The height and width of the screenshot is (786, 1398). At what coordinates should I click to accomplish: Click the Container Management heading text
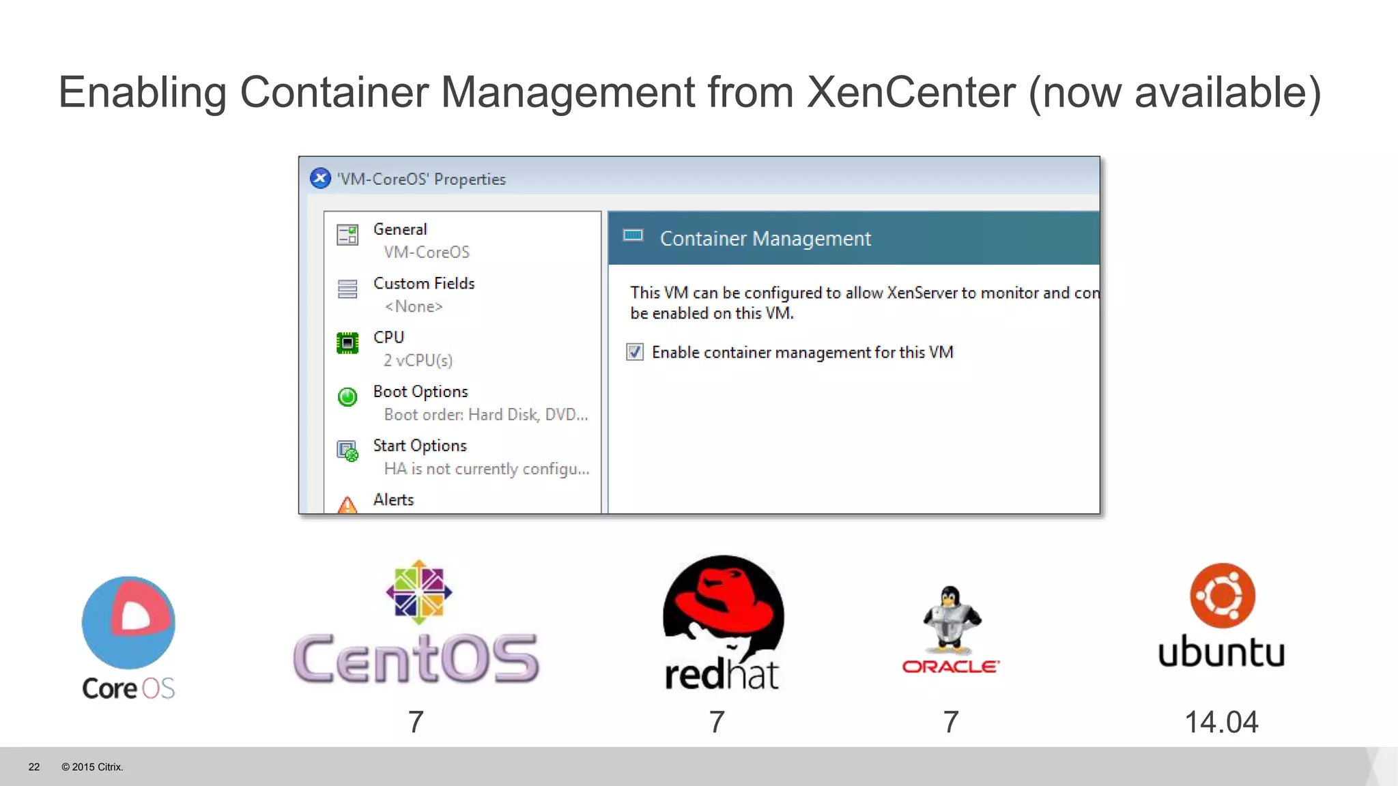click(x=765, y=239)
